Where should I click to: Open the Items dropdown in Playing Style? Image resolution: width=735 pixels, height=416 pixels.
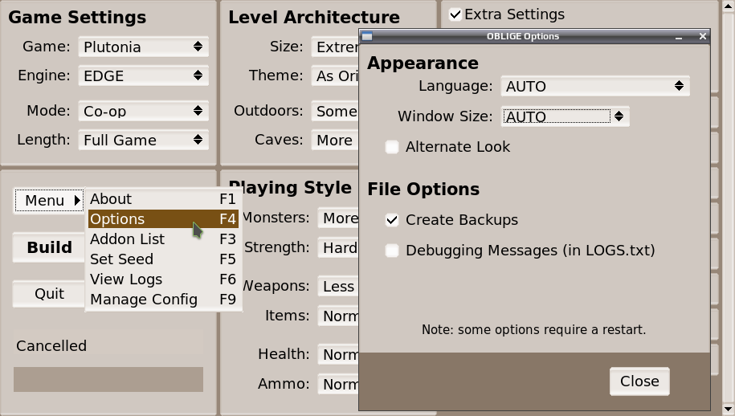338,316
